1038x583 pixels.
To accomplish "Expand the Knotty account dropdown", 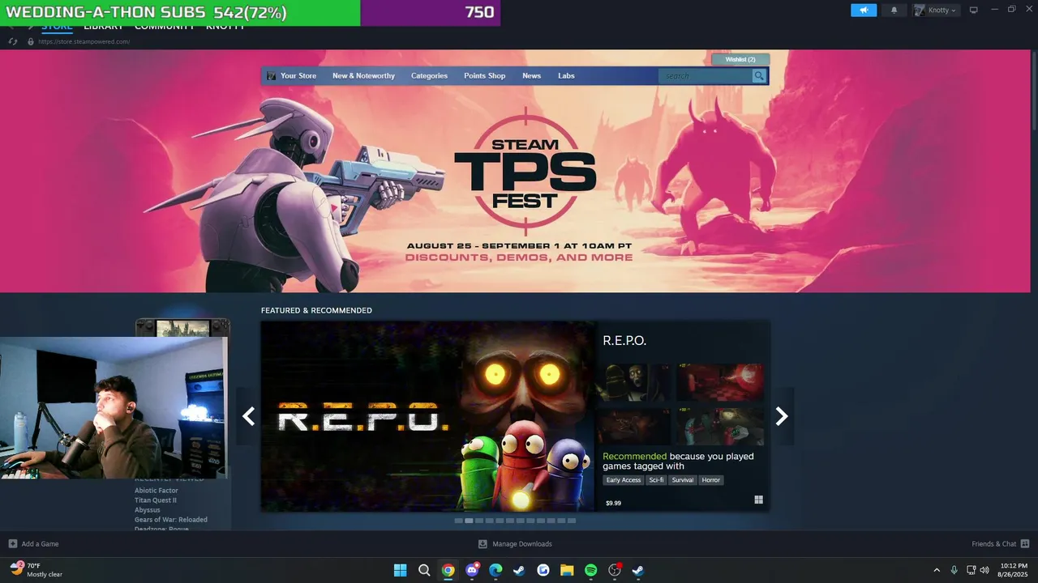I will [937, 10].
